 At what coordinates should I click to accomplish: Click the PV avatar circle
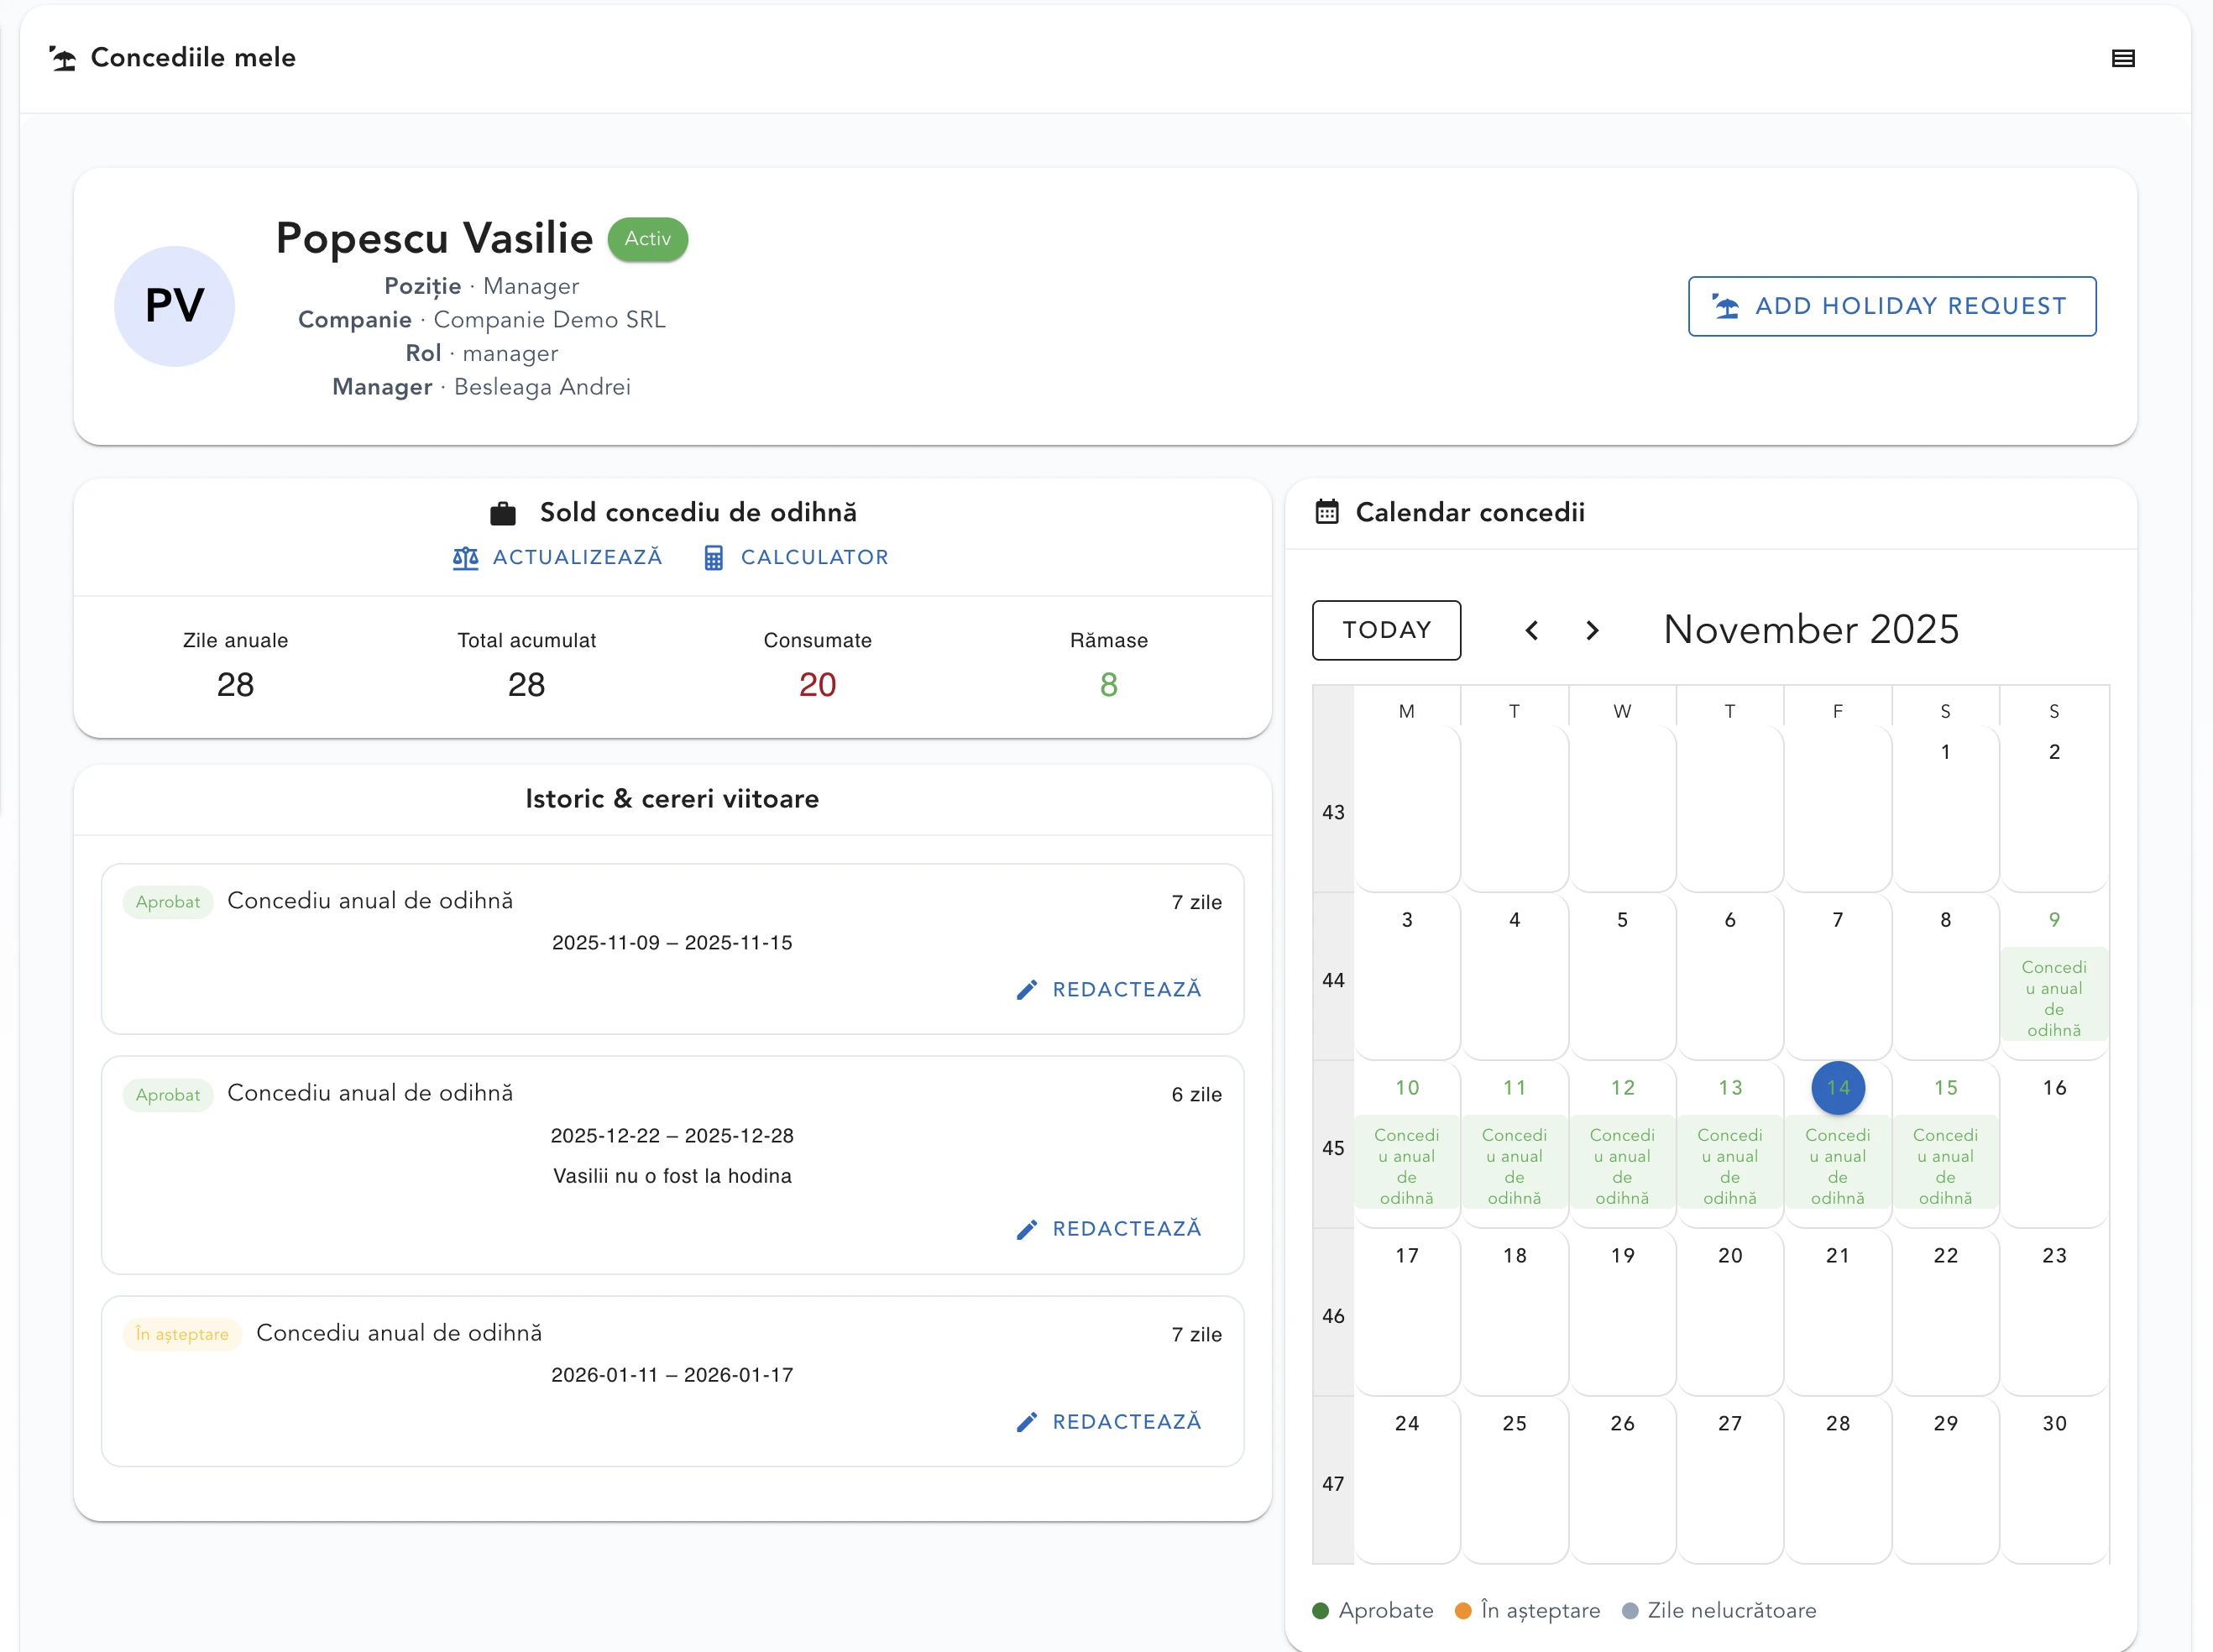pos(174,306)
